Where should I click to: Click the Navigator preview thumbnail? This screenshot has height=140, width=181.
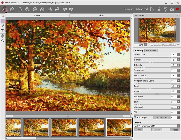(x=157, y=30)
